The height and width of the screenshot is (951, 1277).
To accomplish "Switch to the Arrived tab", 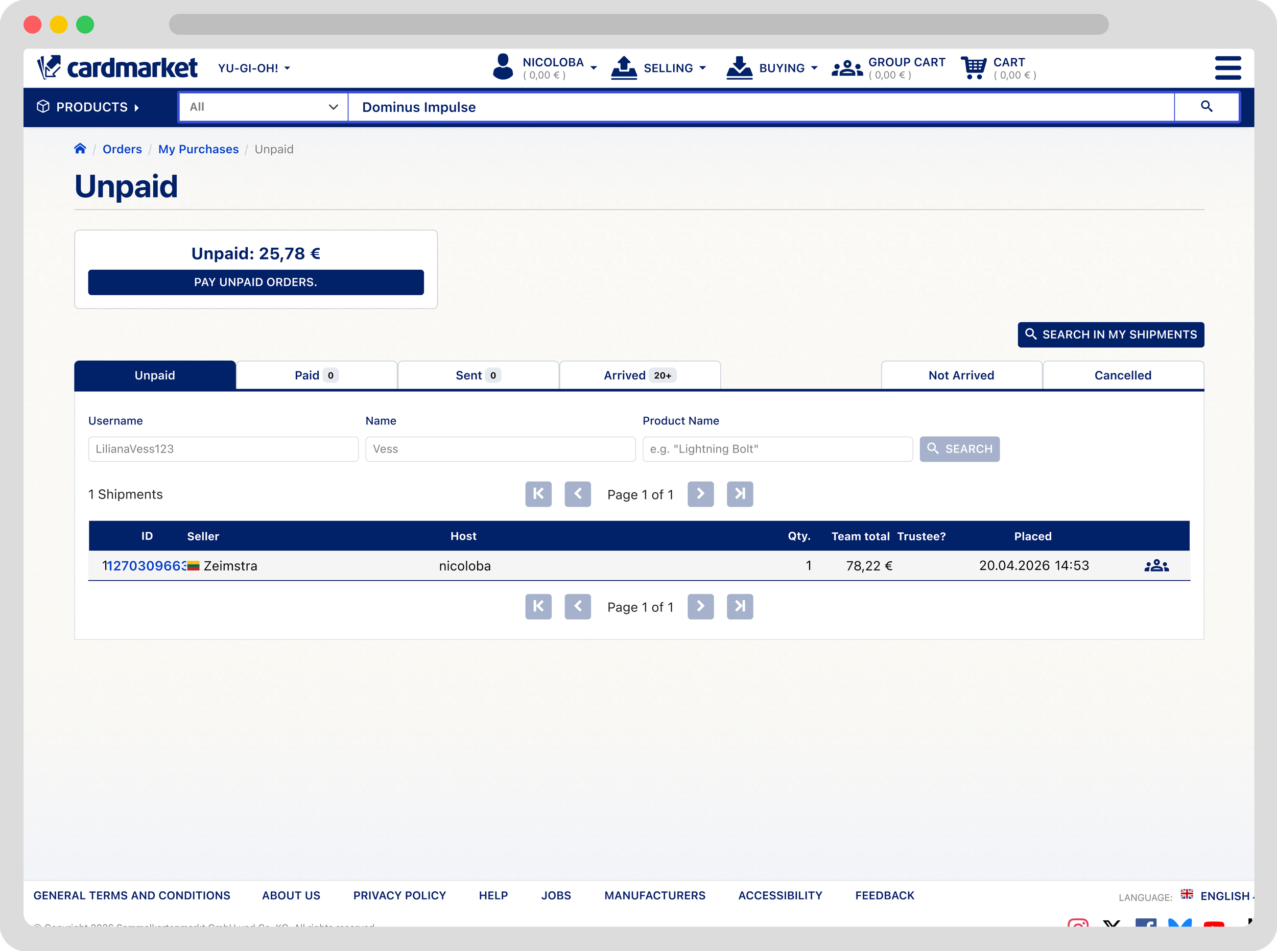I will tap(639, 375).
